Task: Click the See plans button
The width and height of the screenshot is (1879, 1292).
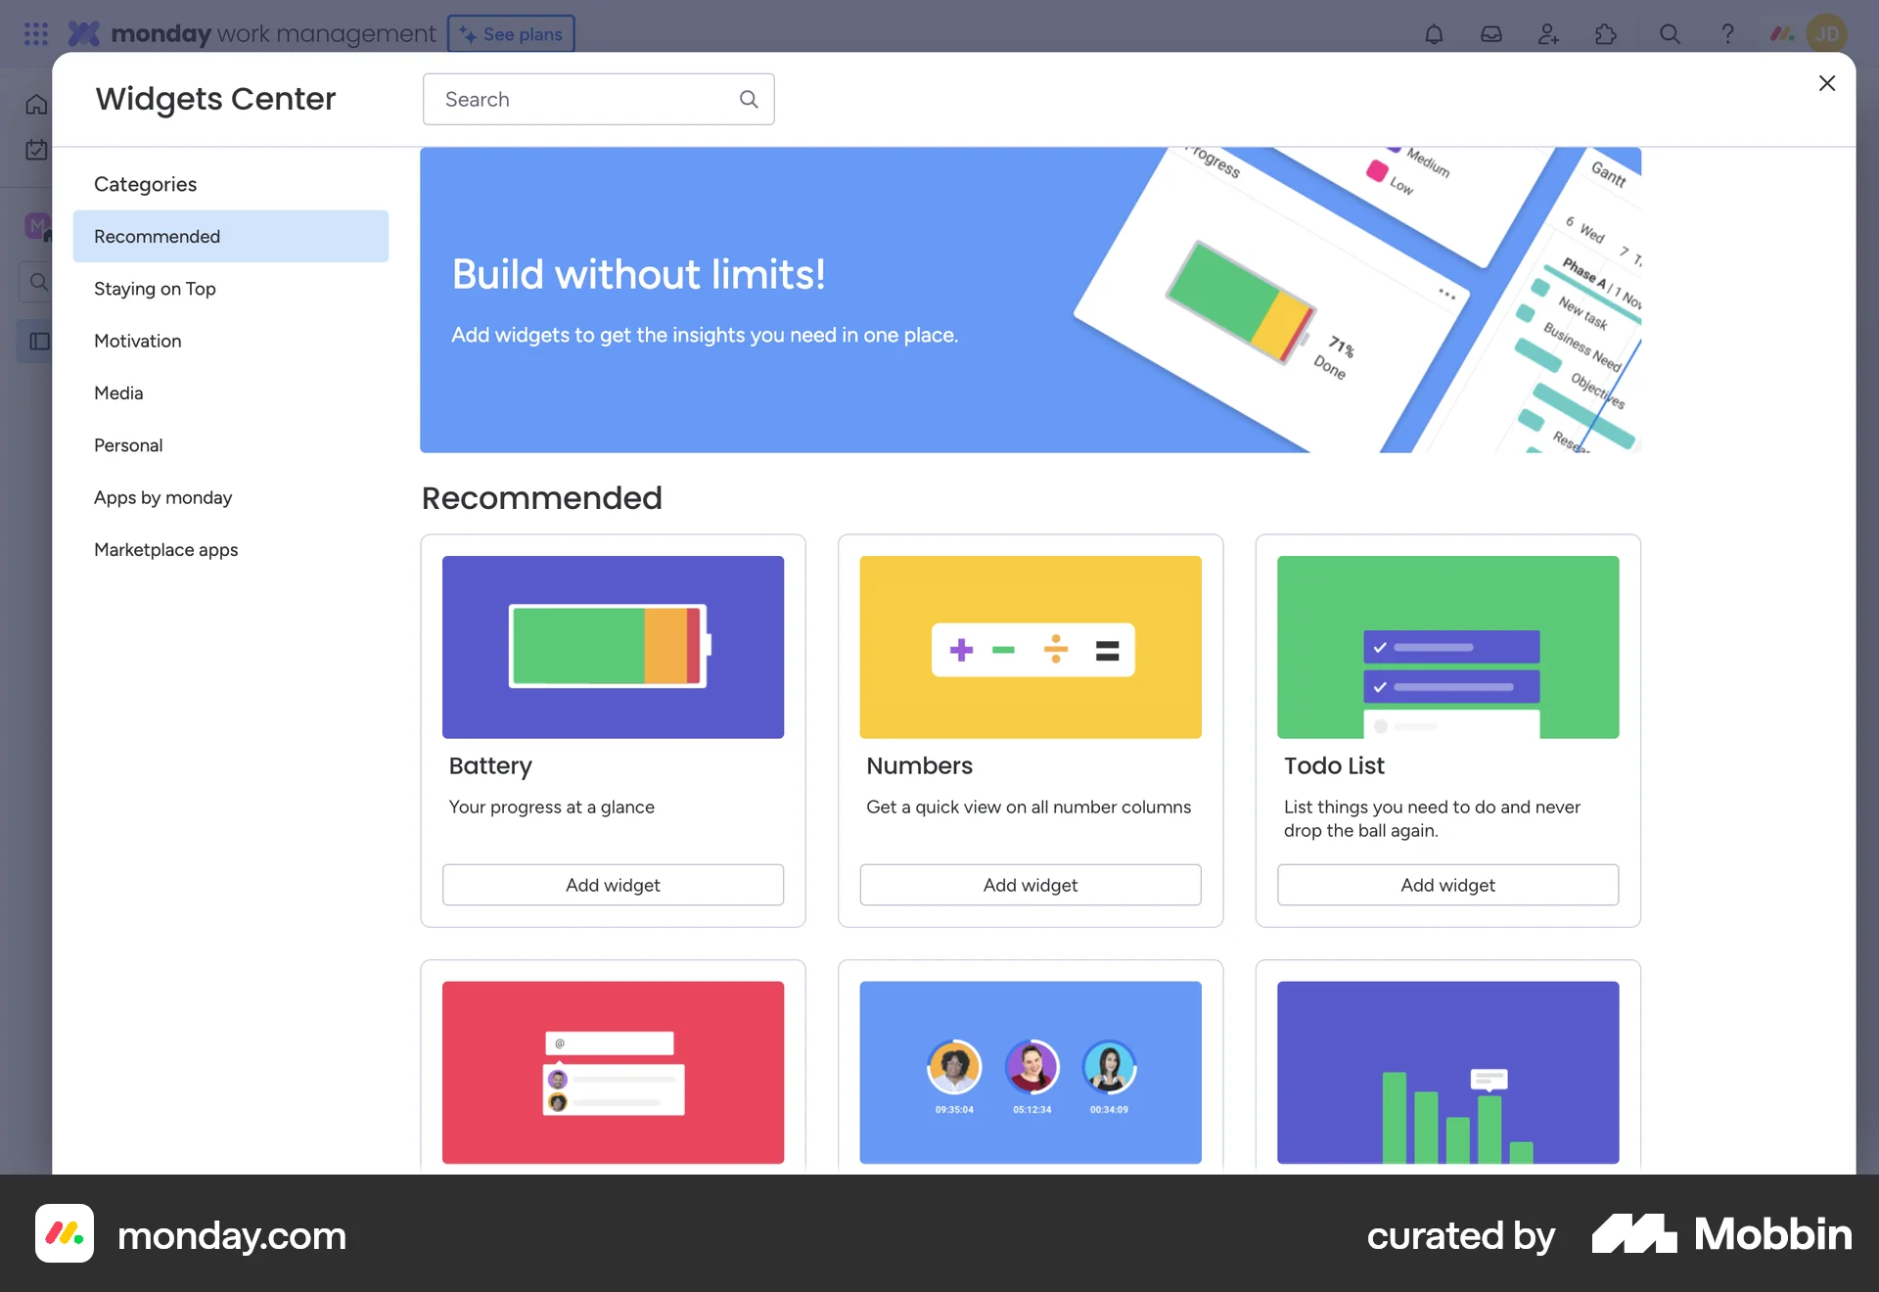Action: point(510,33)
